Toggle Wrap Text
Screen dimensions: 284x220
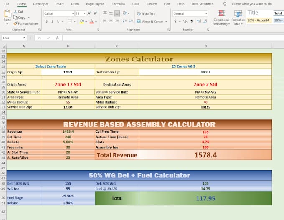point(146,13)
